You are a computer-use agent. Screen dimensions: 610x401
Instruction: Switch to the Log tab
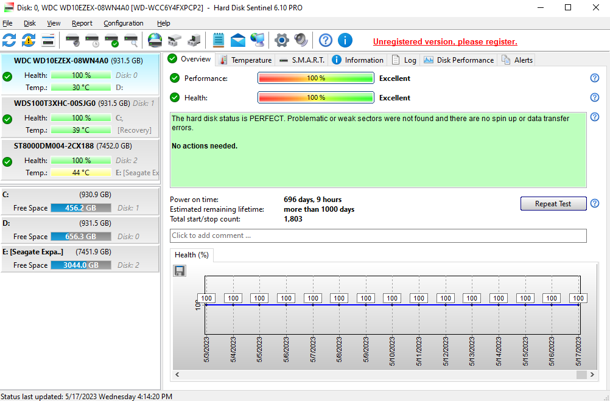[x=404, y=60]
